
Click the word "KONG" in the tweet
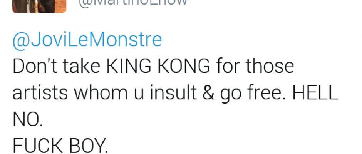pos(184,66)
